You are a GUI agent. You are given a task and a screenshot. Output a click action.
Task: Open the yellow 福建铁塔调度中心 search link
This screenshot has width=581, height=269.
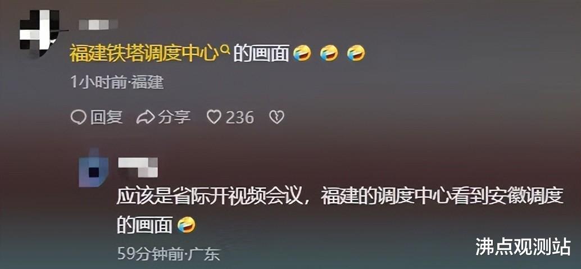click(x=144, y=53)
